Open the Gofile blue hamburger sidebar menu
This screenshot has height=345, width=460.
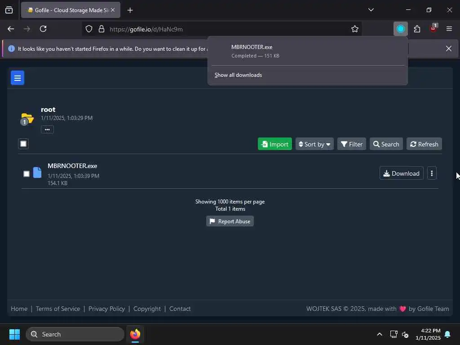[x=18, y=78]
